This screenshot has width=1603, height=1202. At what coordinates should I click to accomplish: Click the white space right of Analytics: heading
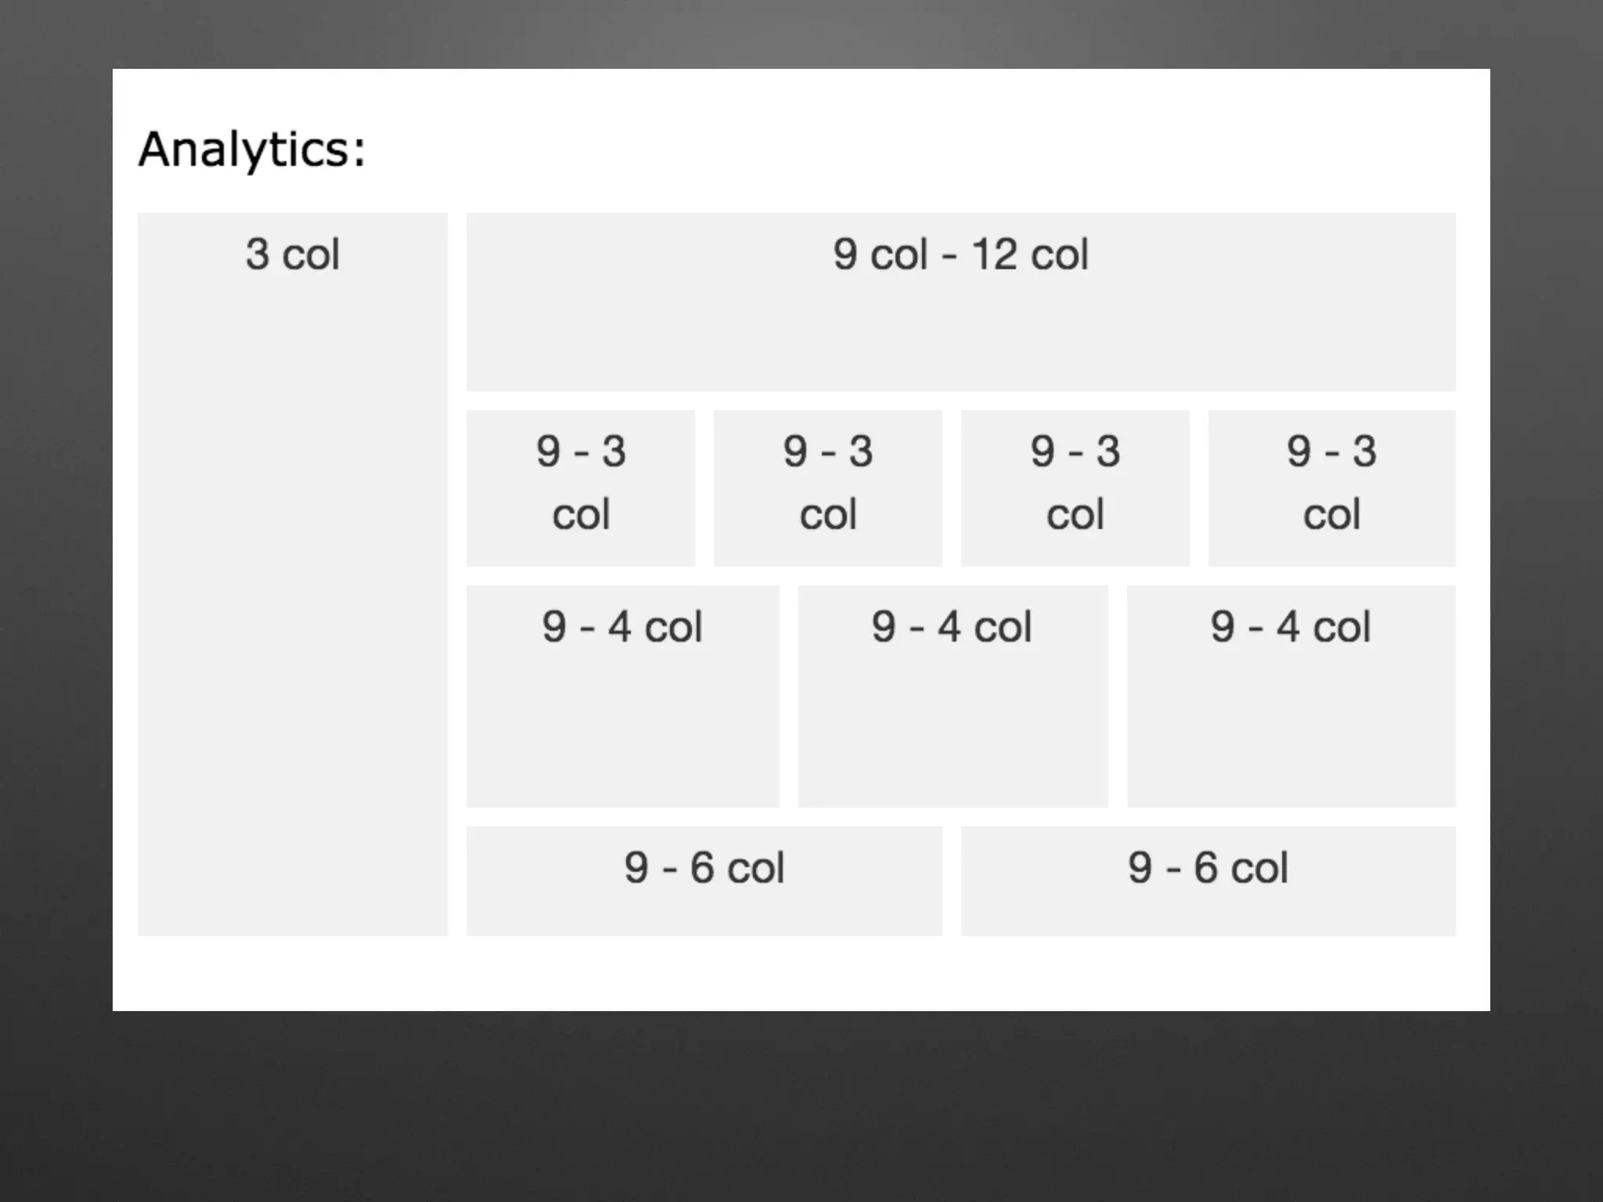coord(861,149)
